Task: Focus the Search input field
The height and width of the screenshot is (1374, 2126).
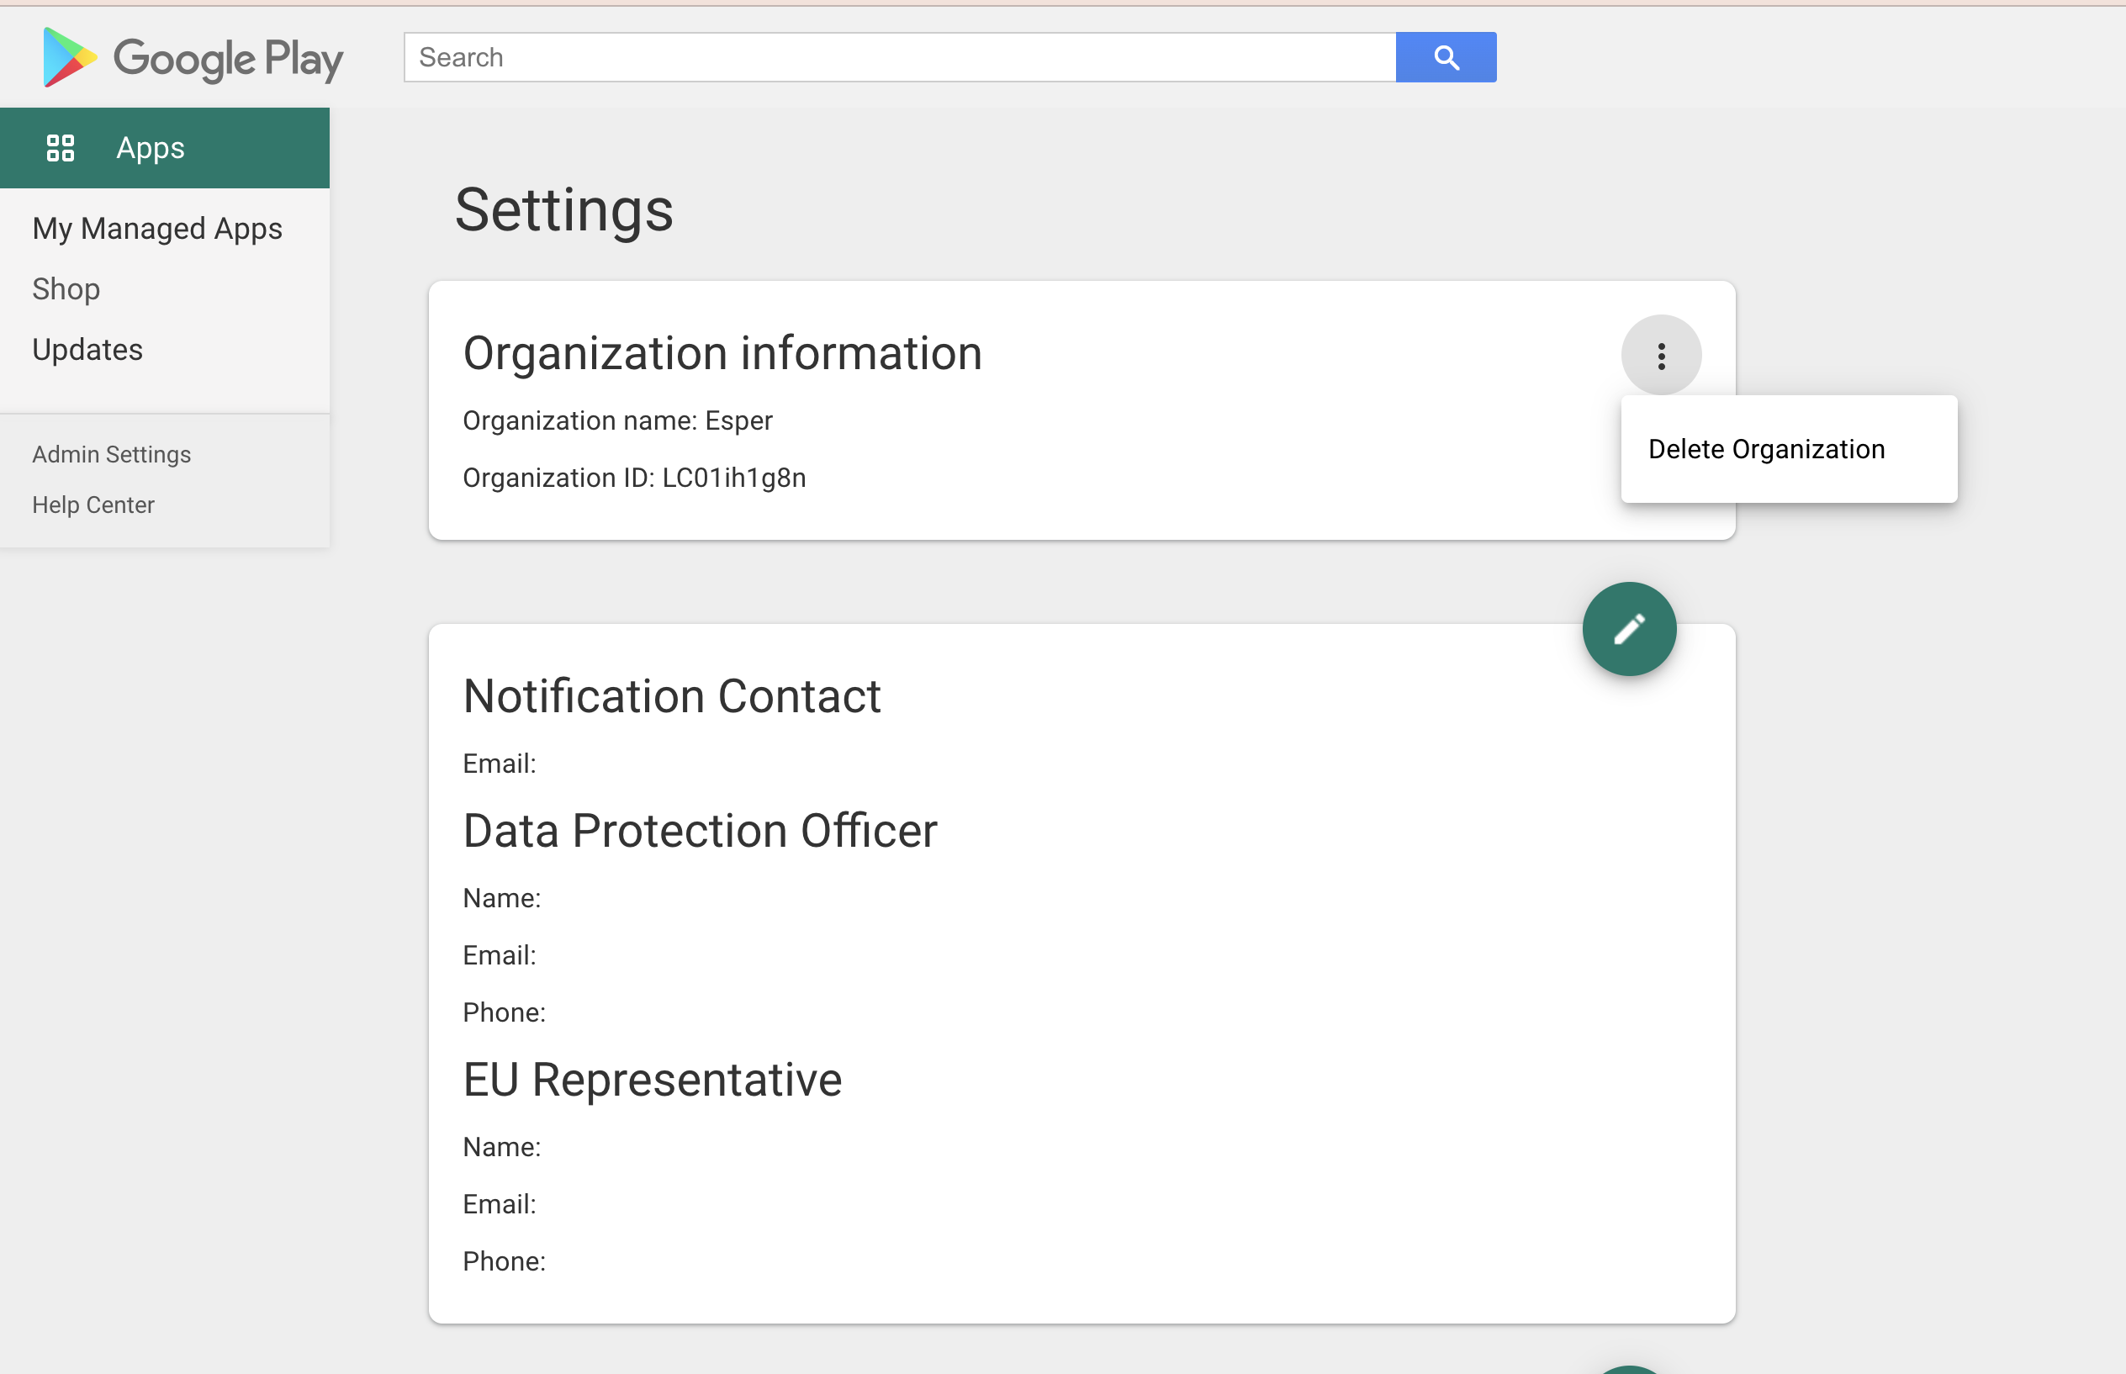Action: 899,57
